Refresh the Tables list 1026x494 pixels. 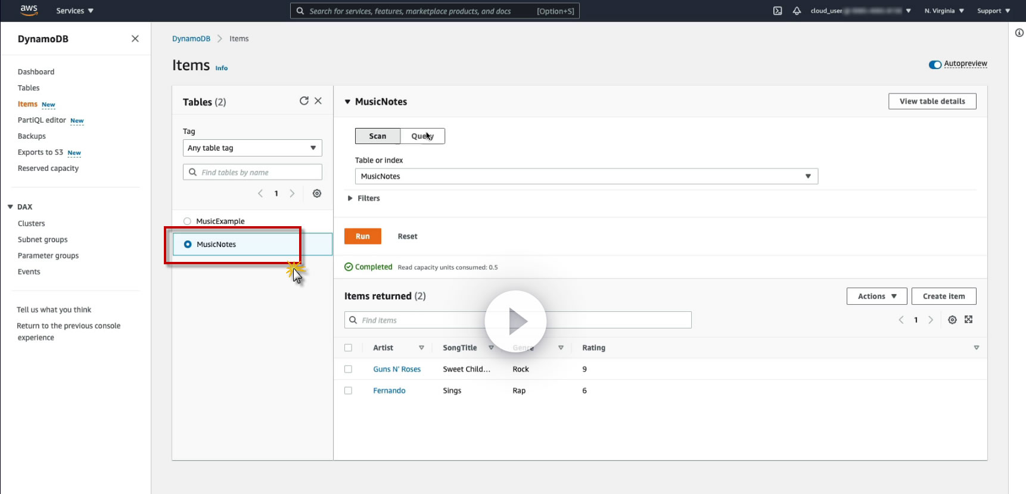pyautogui.click(x=304, y=101)
